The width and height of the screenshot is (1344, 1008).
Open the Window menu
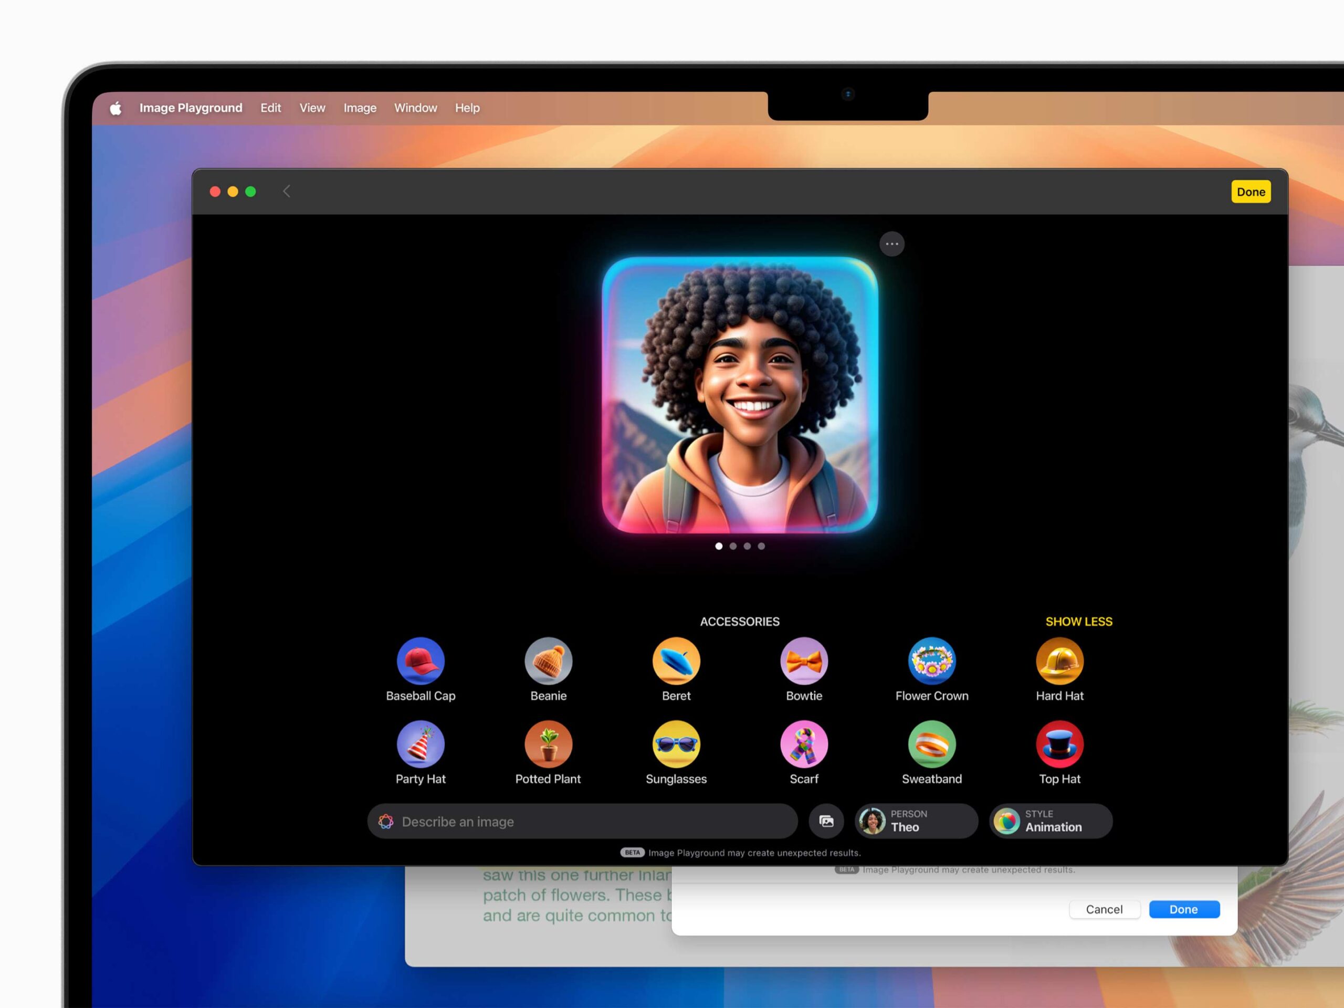tap(416, 108)
